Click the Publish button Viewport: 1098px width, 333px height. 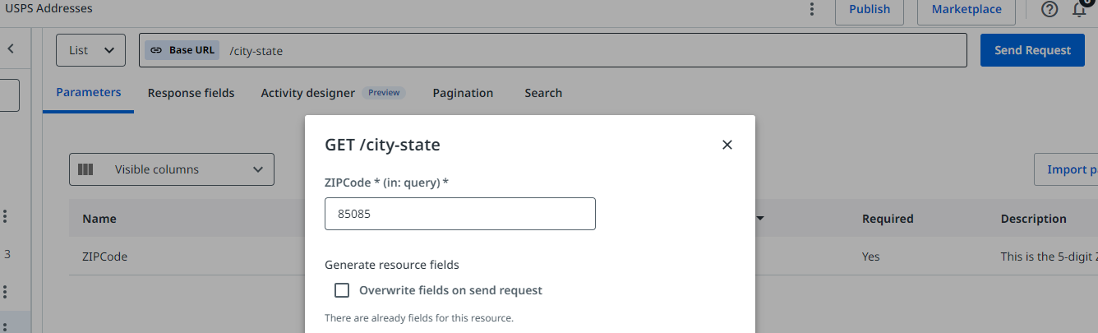click(x=870, y=9)
